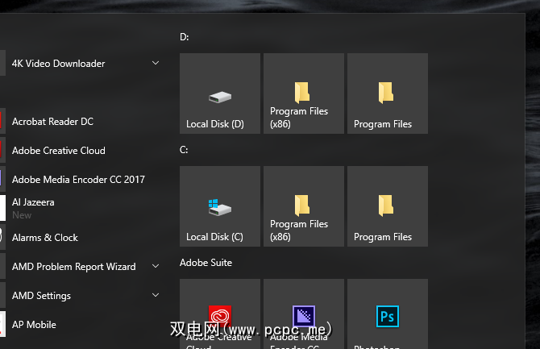
Task: Select the C: tile group header
Action: pos(184,150)
